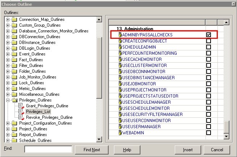237x157 pixels.
Task: Click the key icon beside ADMINBYPASSALLCHECKS
Action: click(x=120, y=35)
